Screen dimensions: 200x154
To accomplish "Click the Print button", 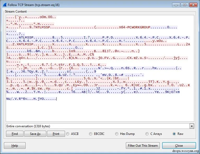I will point(56,134).
